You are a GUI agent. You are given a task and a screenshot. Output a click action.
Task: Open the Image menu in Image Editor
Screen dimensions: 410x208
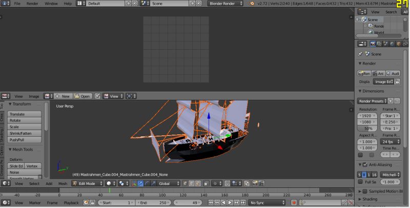(x=34, y=96)
